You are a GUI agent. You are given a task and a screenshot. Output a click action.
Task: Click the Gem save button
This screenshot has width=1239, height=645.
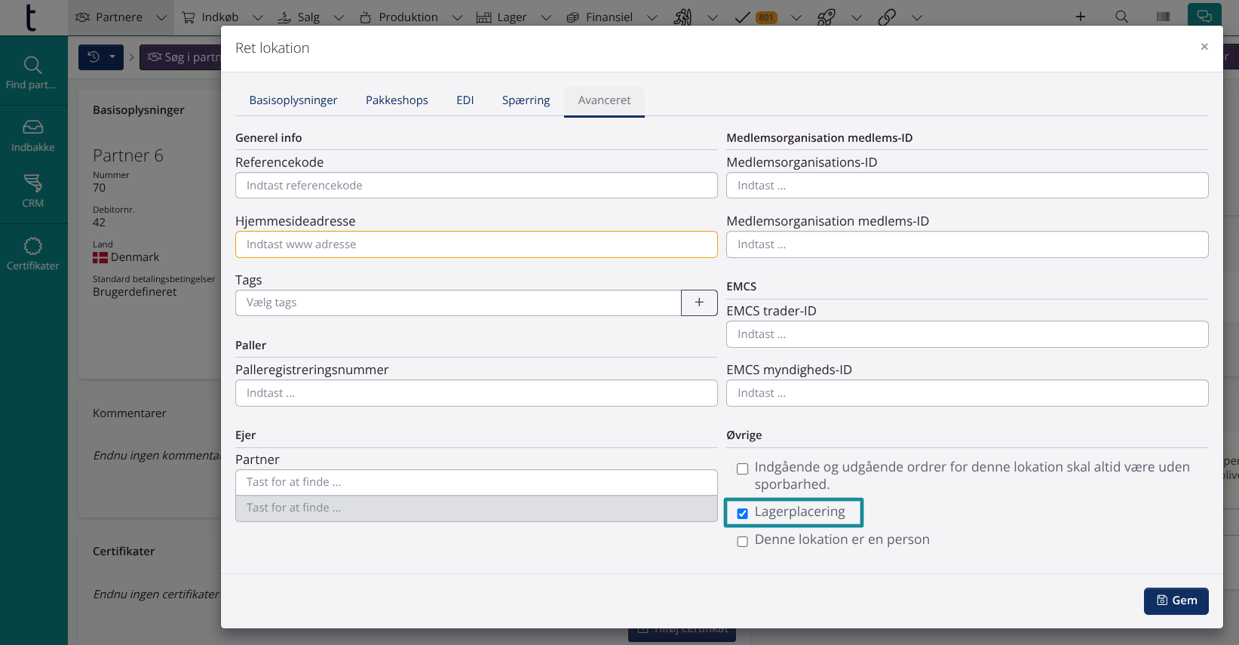click(x=1176, y=600)
